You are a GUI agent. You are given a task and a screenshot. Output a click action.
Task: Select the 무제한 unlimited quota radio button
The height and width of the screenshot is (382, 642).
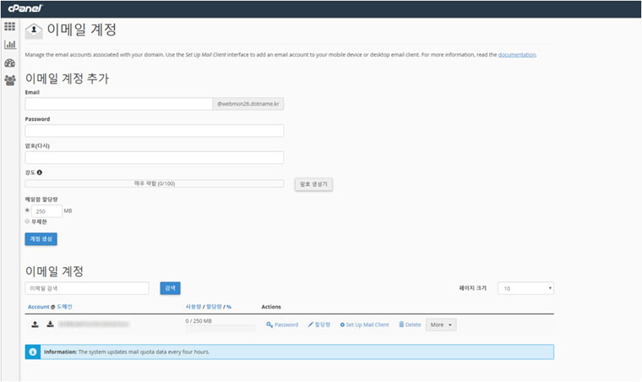(x=28, y=221)
